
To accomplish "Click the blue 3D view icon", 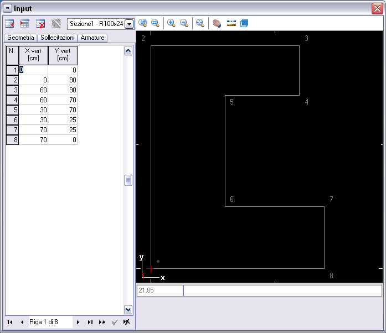I will pyautogui.click(x=244, y=23).
